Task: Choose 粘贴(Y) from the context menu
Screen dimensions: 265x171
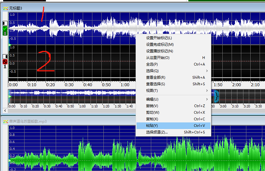Action: coord(152,125)
